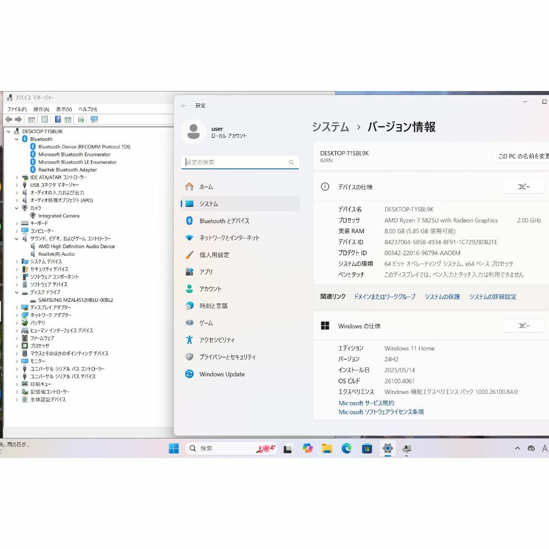This screenshot has width=549, height=549.
Task: Click Device Manager toolbar back arrow
Action: click(x=9, y=119)
